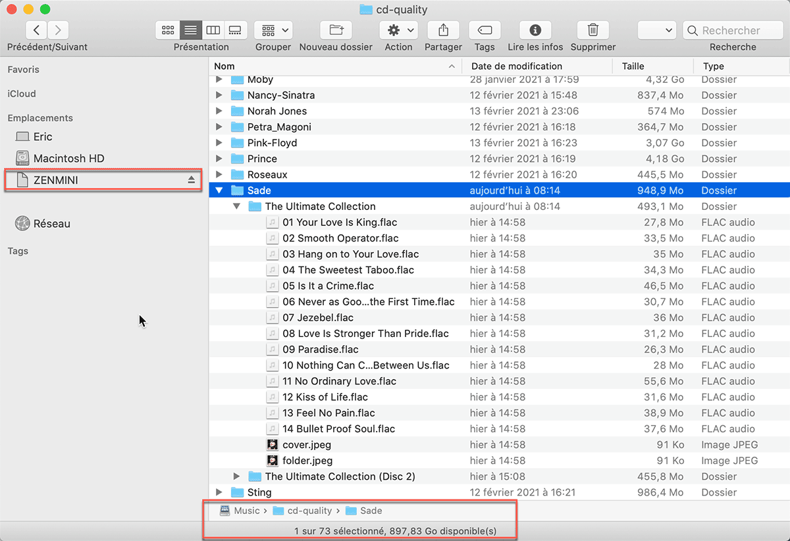790x541 pixels.
Task: Select 11 No Ordinary Love.flac
Action: point(340,381)
